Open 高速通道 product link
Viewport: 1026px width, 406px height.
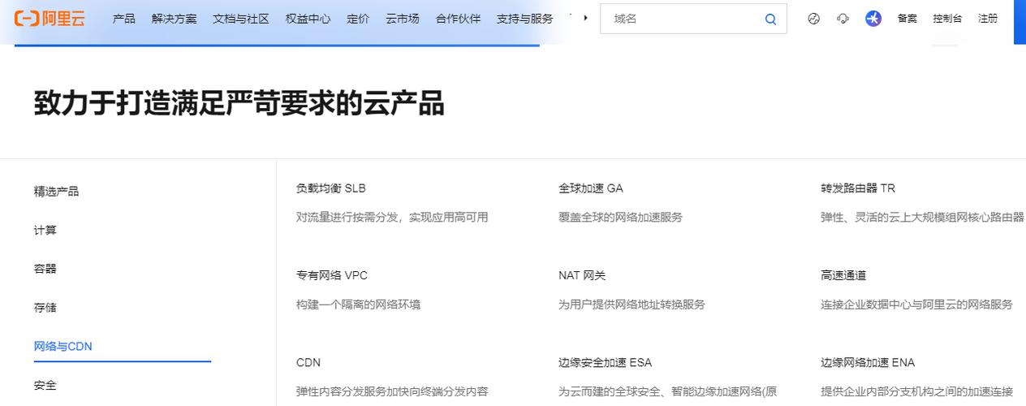pyautogui.click(x=843, y=276)
